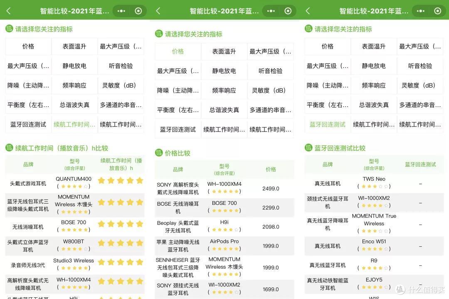Image resolution: width=449 pixels, height=299 pixels.
Task: Tap W800BT model cell in left table
Action: [74, 245]
